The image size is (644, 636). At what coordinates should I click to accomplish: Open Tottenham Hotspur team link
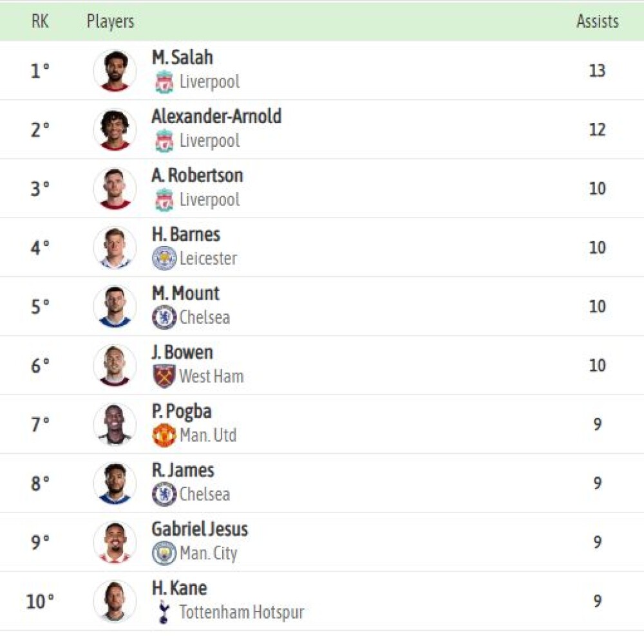[x=241, y=612]
